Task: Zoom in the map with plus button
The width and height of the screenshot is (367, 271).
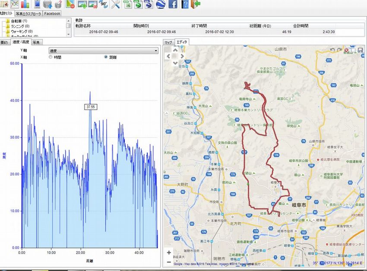Action: click(x=169, y=252)
